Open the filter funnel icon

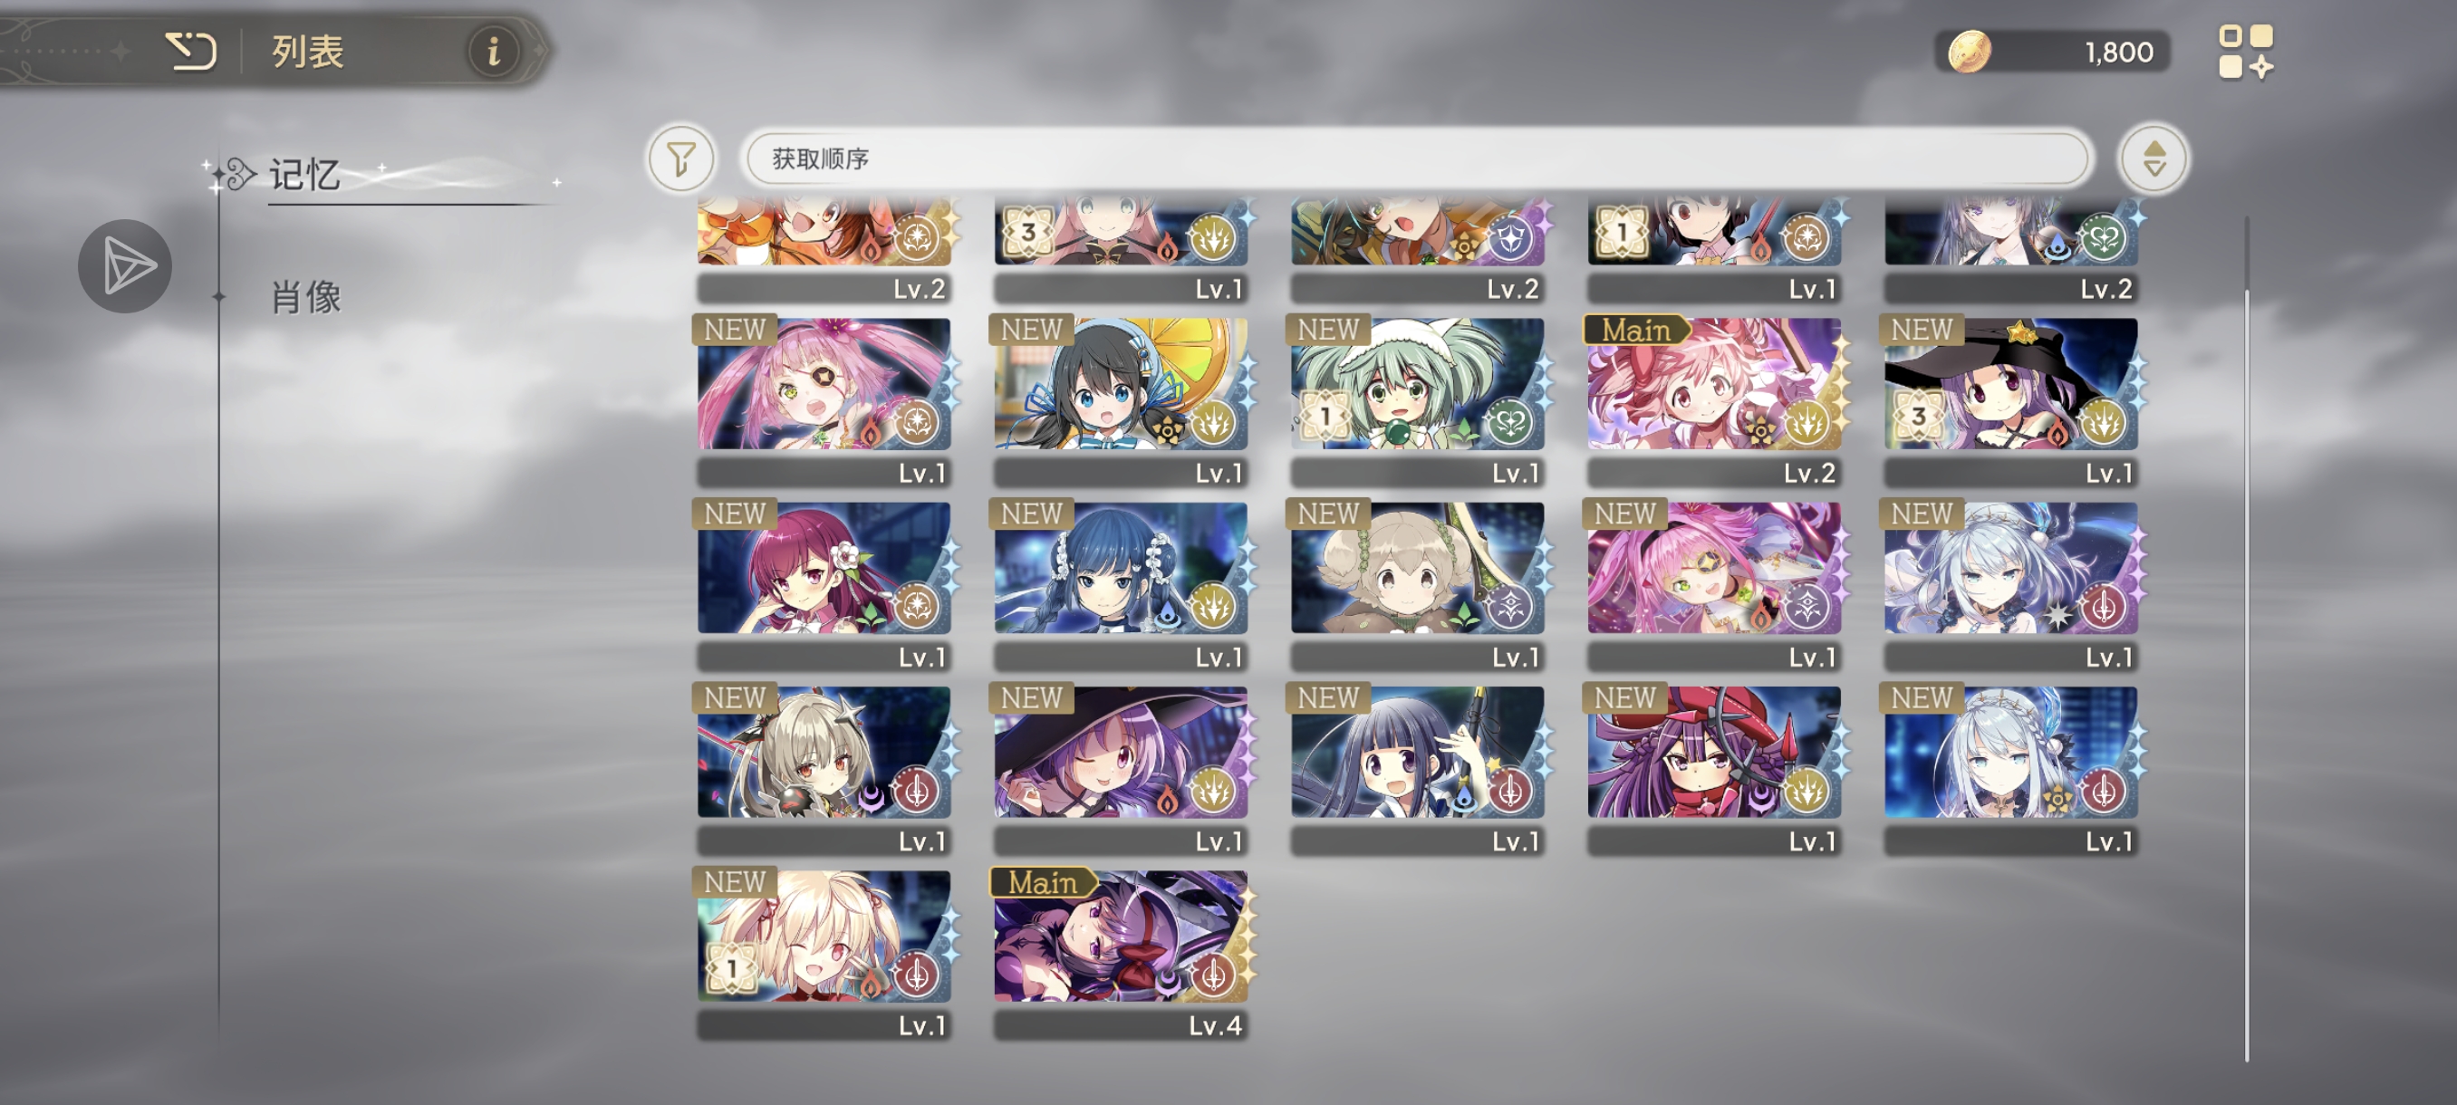pyautogui.click(x=681, y=159)
